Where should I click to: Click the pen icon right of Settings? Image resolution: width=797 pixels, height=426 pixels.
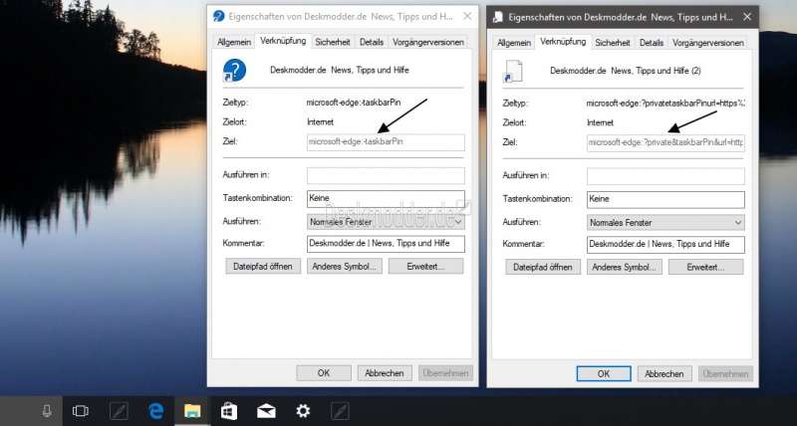click(x=340, y=411)
